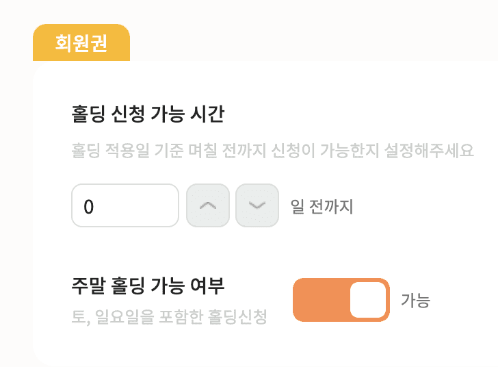Click the orange track of the weekend toggle
Screen dimensions: 498x367
pyautogui.click(x=321, y=300)
